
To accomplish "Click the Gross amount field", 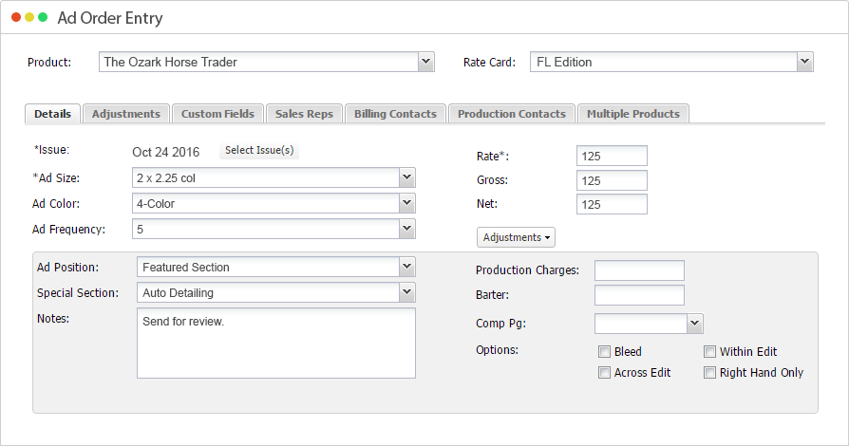I will coord(612,180).
